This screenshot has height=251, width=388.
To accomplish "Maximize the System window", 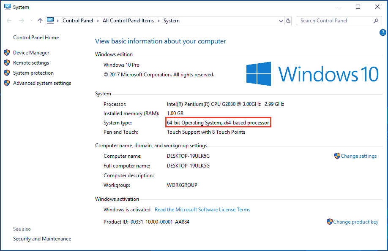I will 358,7.
